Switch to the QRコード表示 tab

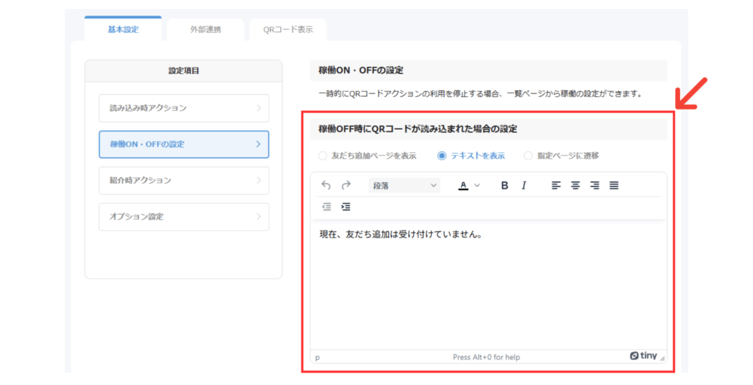pos(288,29)
